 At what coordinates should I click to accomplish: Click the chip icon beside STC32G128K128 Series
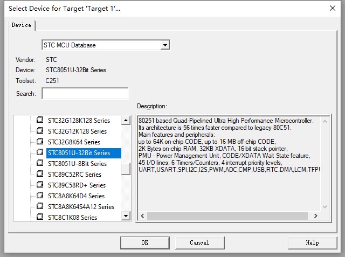coord(40,120)
